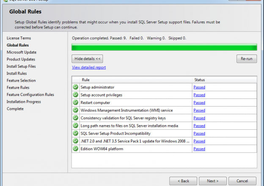Click check icon for Product Incompatibility rule
Viewport: 264px width, 186px height.
point(76,133)
